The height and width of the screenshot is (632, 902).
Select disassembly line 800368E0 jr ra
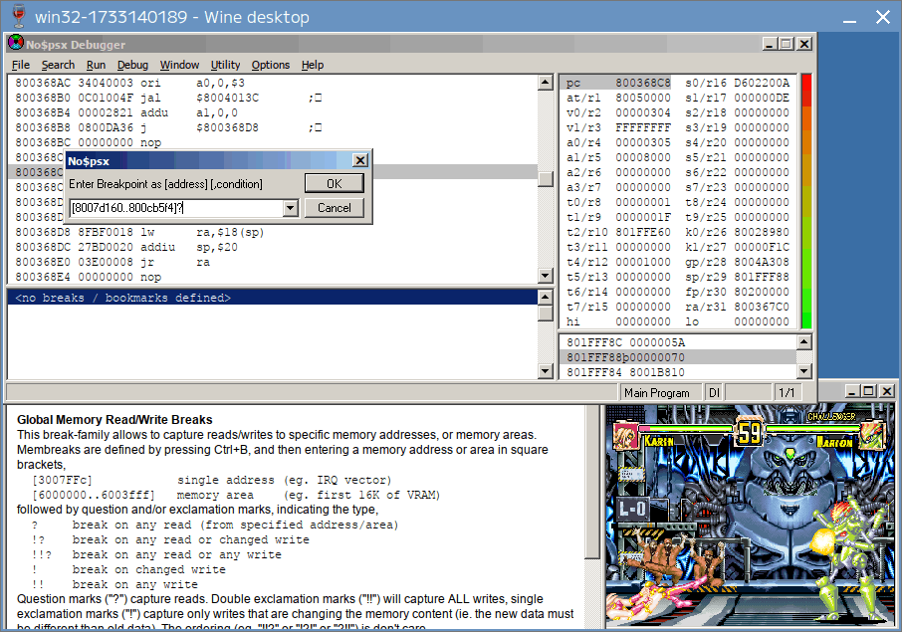[x=273, y=262]
